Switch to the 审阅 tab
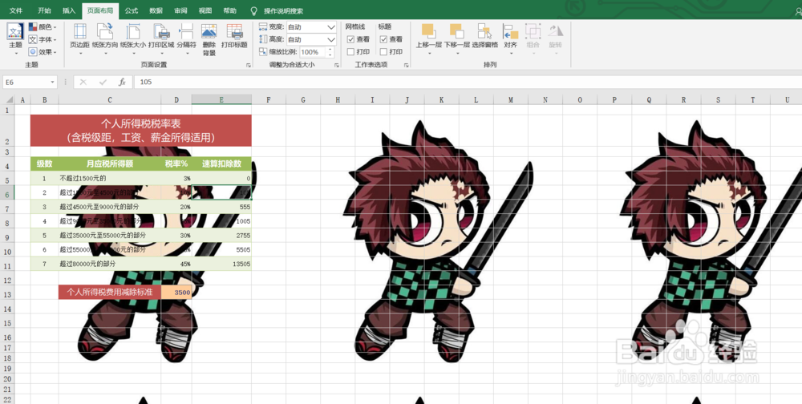 pyautogui.click(x=180, y=10)
